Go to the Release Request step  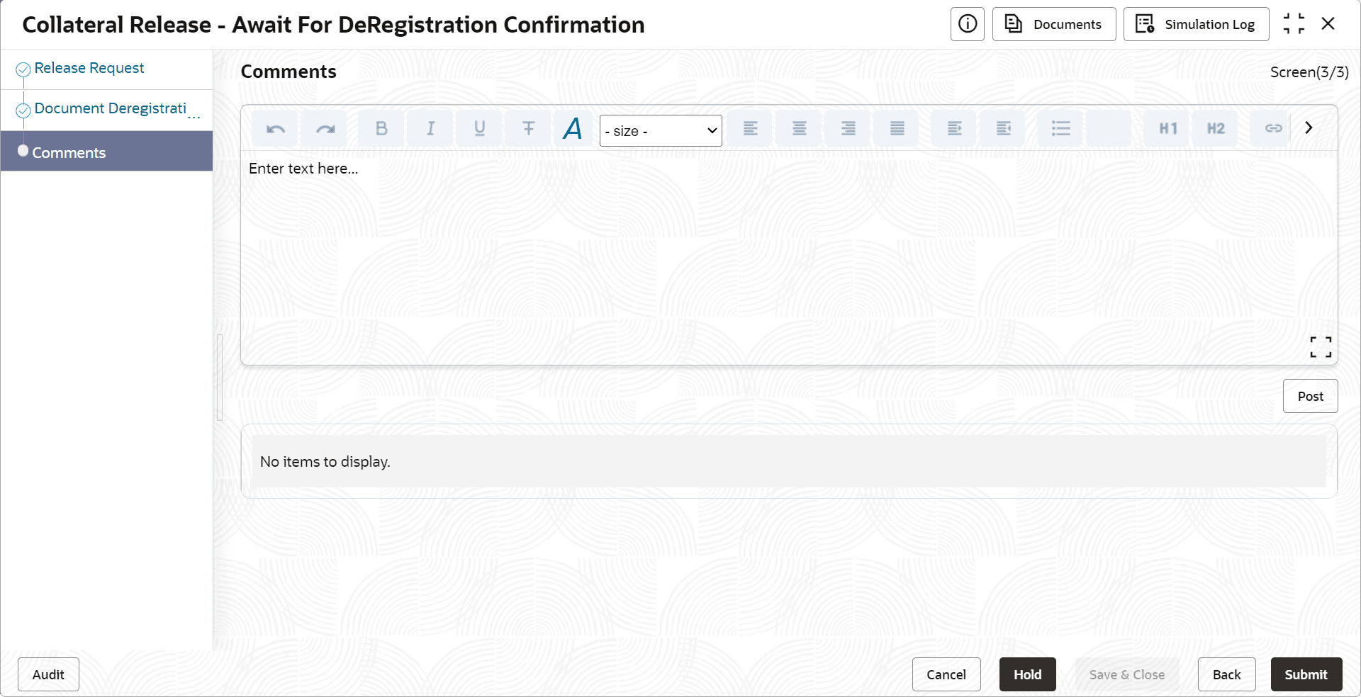89,68
